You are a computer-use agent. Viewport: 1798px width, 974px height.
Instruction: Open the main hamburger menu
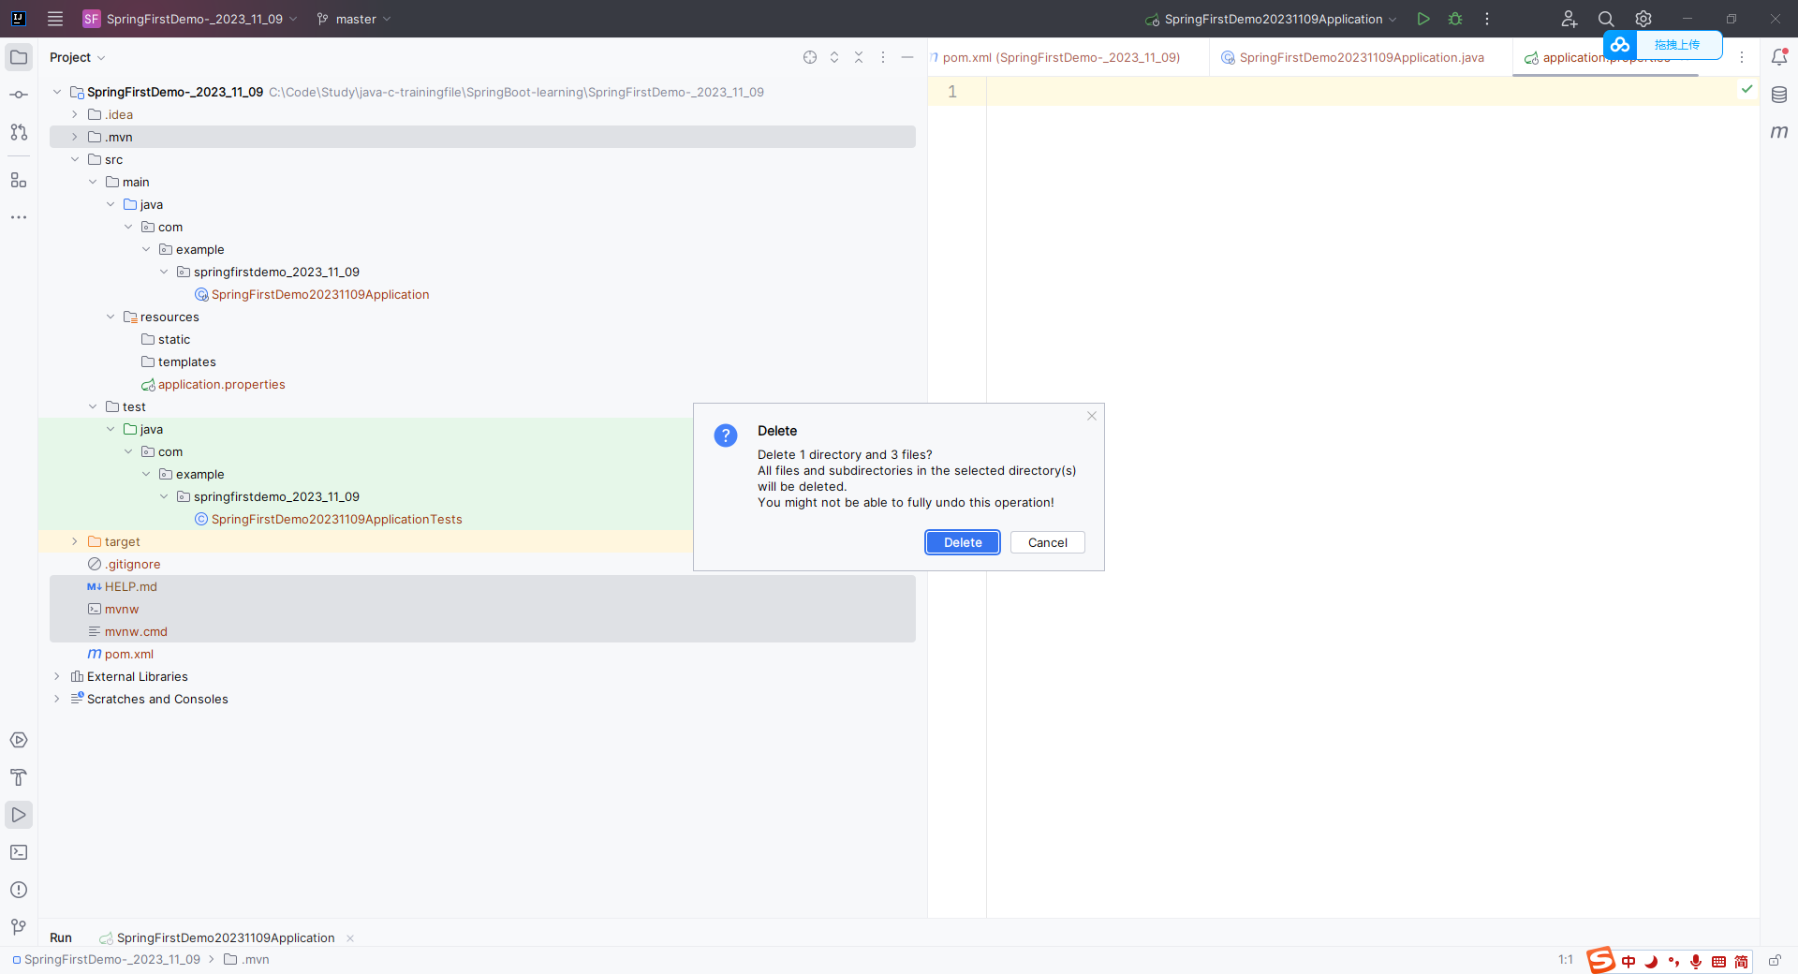point(55,19)
